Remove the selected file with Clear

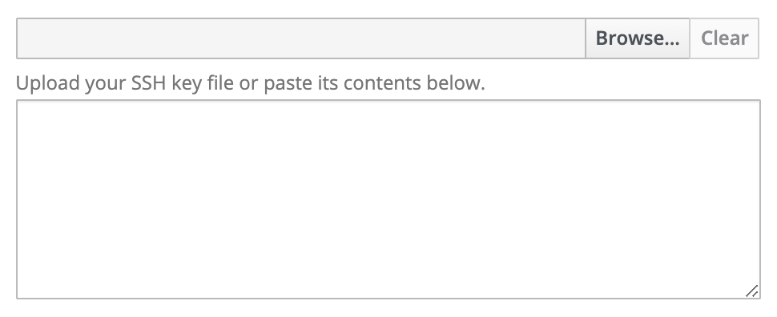click(724, 38)
